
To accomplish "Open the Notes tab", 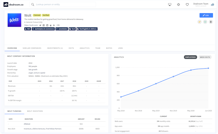I will click(x=109, y=48).
